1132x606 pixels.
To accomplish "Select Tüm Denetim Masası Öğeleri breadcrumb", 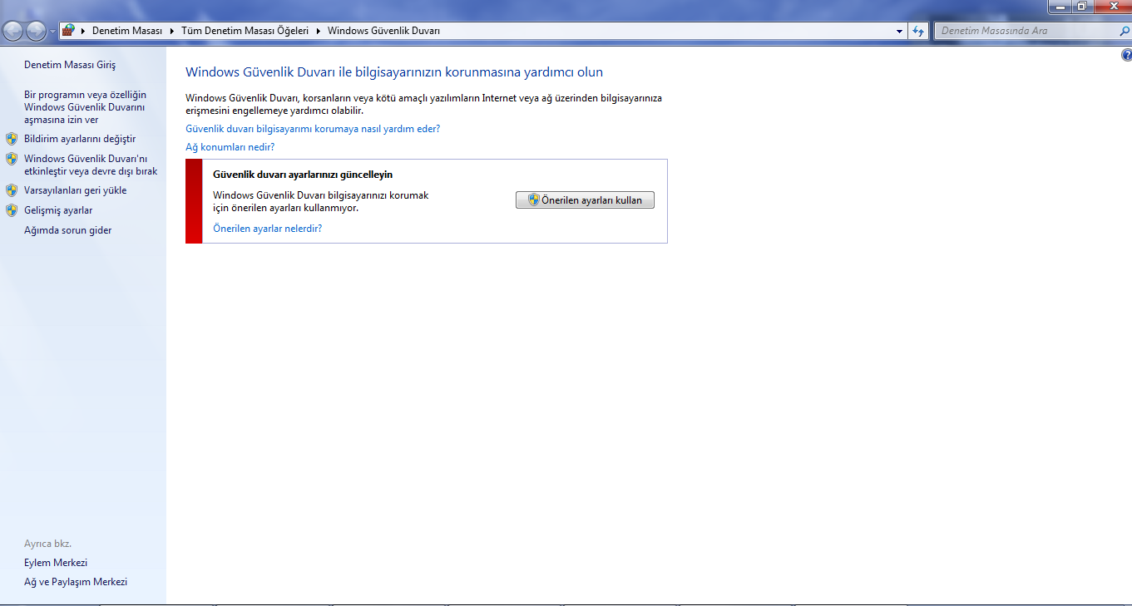I will [245, 31].
